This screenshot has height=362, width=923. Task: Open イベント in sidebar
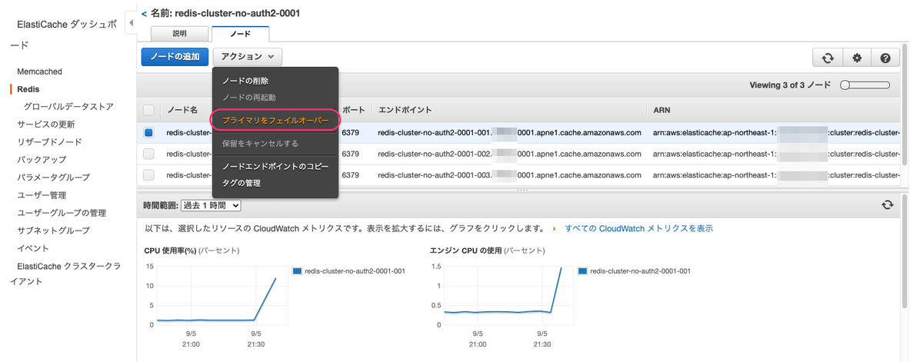[x=33, y=248]
